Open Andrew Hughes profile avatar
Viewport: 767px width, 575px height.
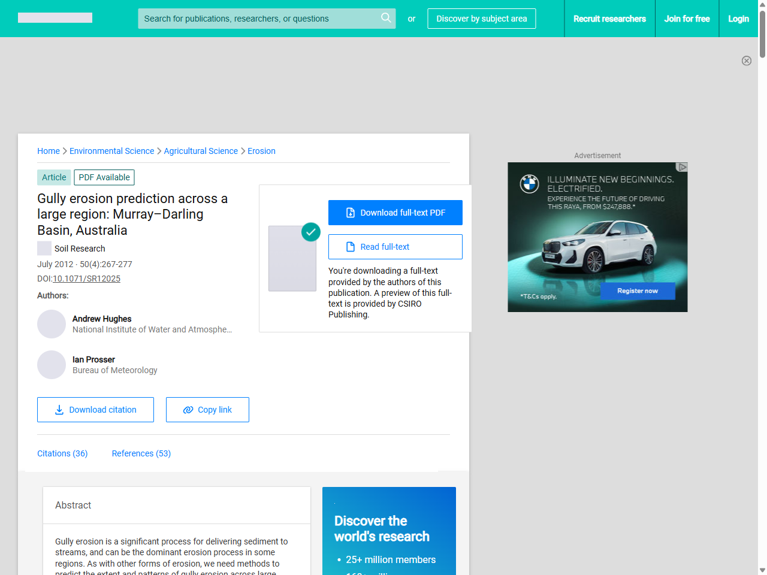(52, 324)
